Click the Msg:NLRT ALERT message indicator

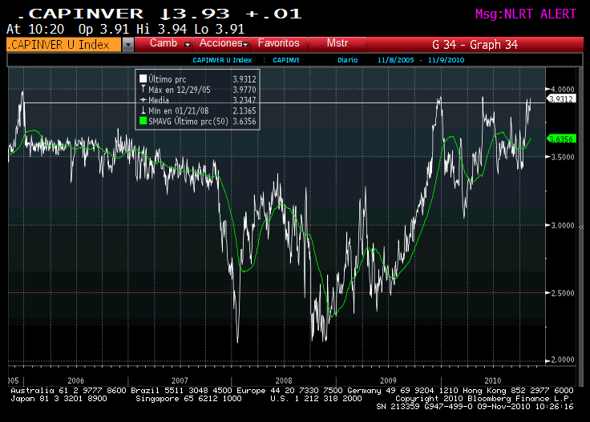point(525,14)
